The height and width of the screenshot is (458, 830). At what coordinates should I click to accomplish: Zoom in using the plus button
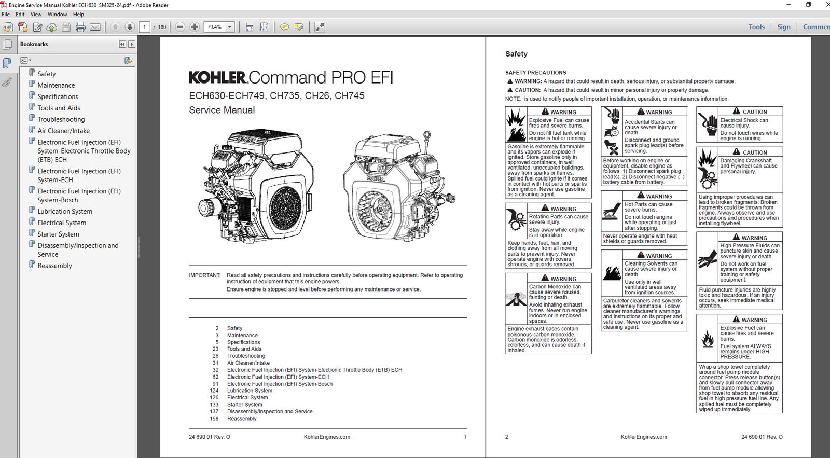[x=195, y=27]
